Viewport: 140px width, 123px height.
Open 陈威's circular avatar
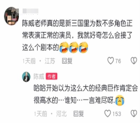click(x=26, y=77)
